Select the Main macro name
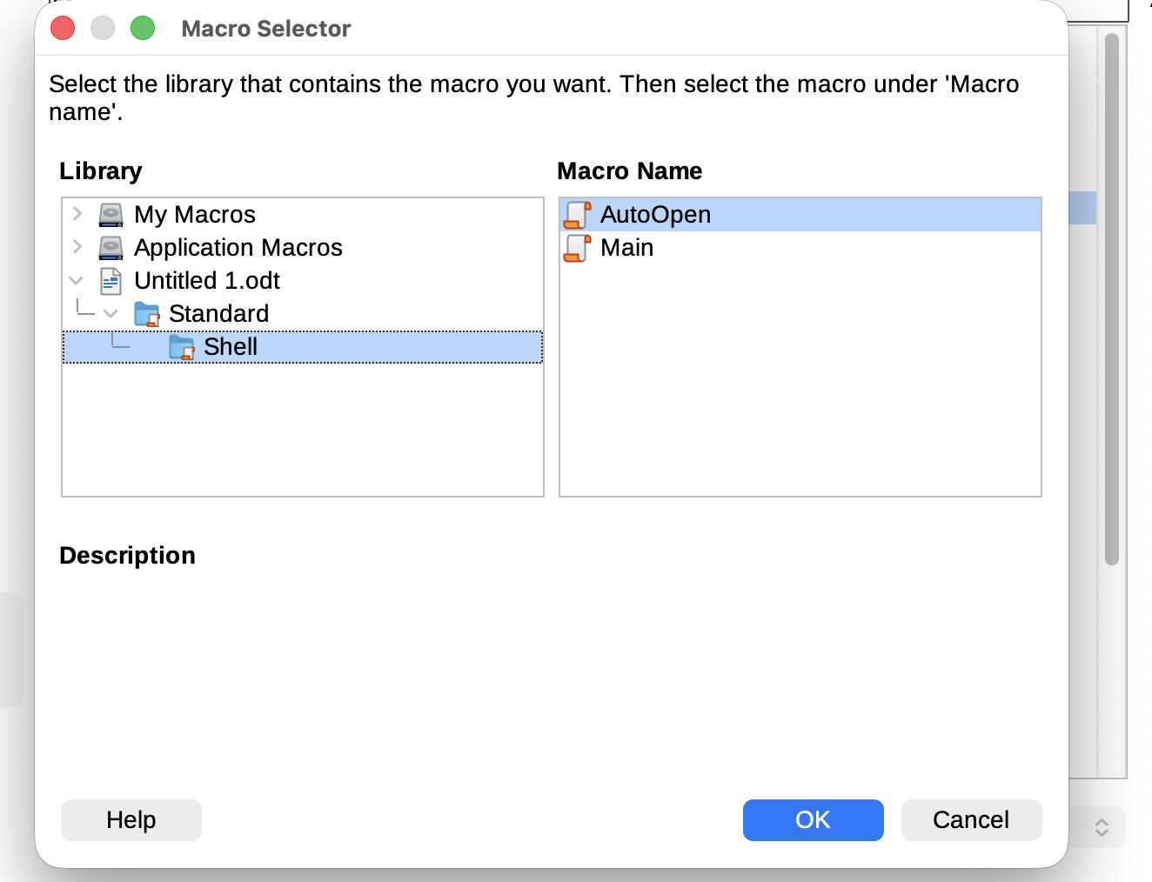The width and height of the screenshot is (1152, 882). coord(626,248)
